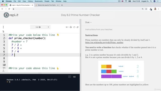161x91 pixels.
Task: Open the Edit menu
Action: point(19,1)
